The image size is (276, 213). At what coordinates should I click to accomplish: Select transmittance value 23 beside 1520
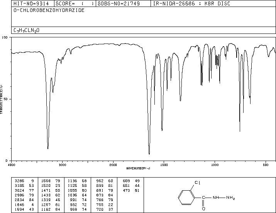[58, 186]
